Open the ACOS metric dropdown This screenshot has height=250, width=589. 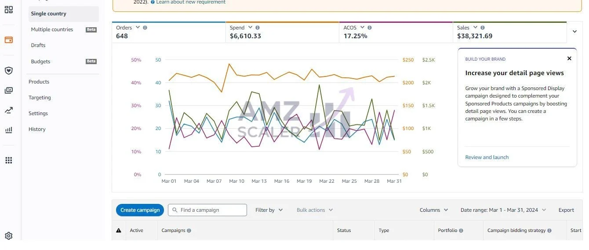pos(362,27)
